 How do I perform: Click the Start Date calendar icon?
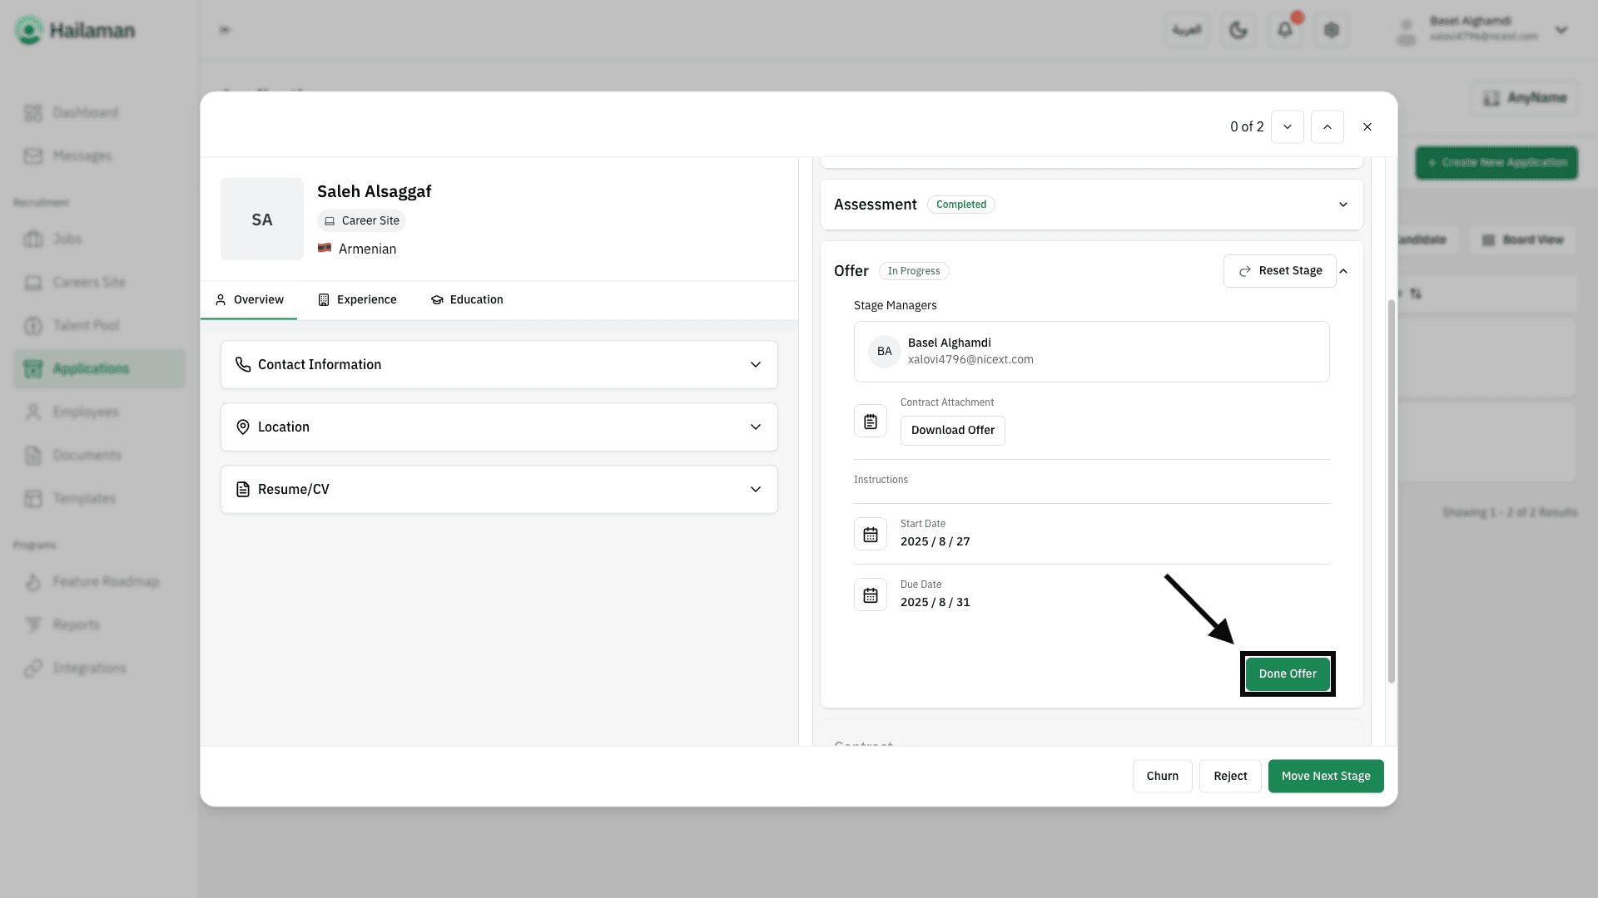pos(871,535)
